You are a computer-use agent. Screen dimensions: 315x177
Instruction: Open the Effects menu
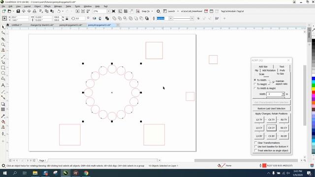tap(47, 6)
